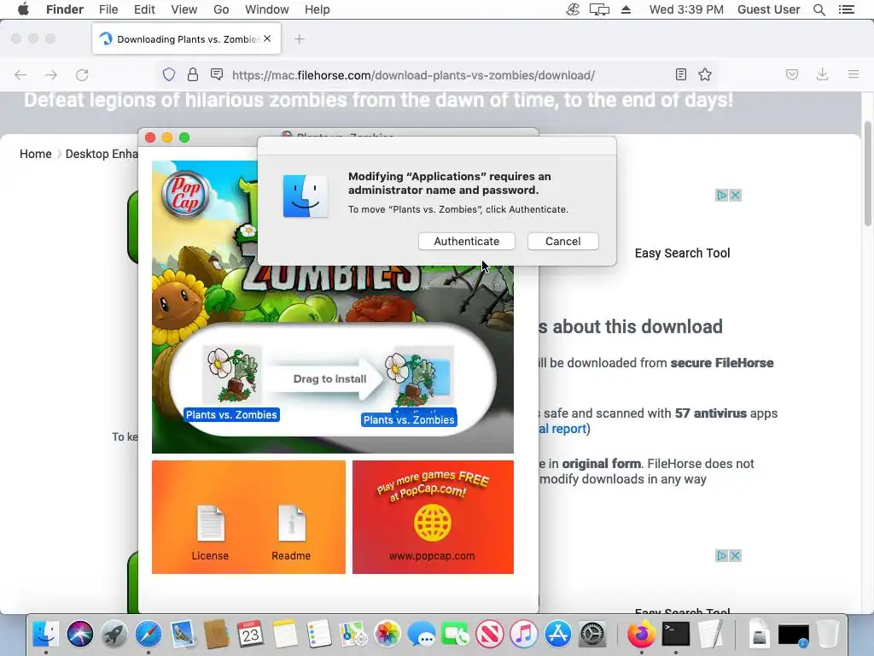Open the Readme file icon
This screenshot has width=874, height=656.
coord(292,524)
